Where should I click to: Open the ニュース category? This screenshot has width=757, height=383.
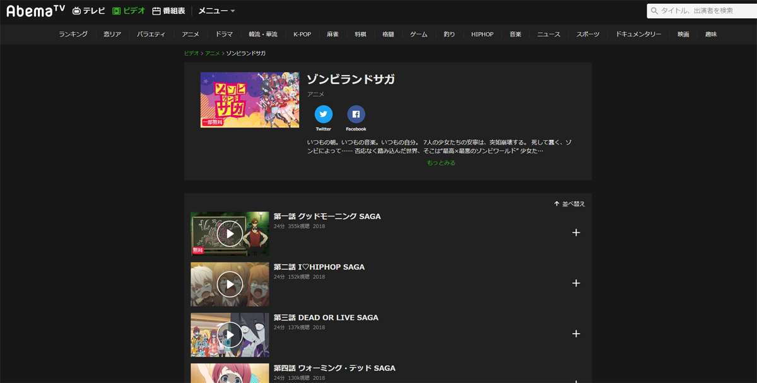click(x=549, y=34)
